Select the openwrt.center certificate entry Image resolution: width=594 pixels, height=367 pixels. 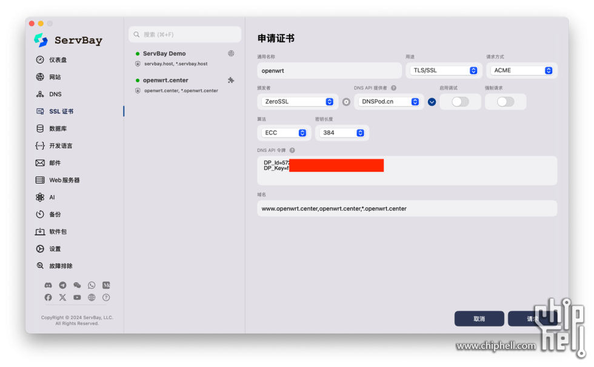tap(185, 85)
